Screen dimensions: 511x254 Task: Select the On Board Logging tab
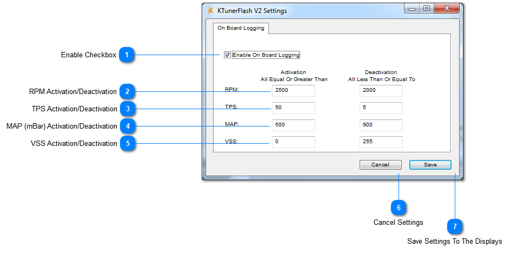(241, 28)
